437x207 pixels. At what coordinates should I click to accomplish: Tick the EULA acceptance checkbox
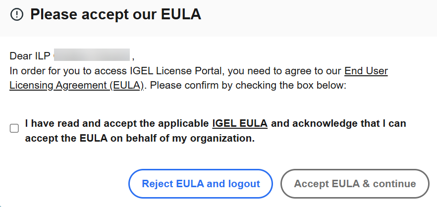[x=14, y=129]
